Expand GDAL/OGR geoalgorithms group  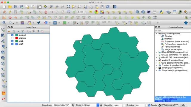point(156,52)
